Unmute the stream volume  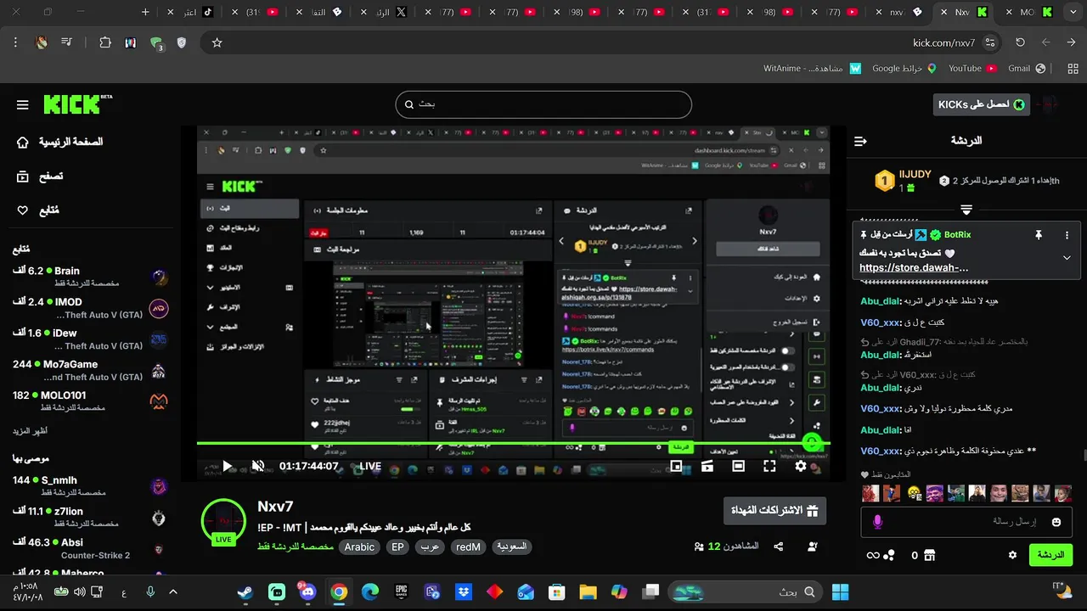click(x=258, y=466)
